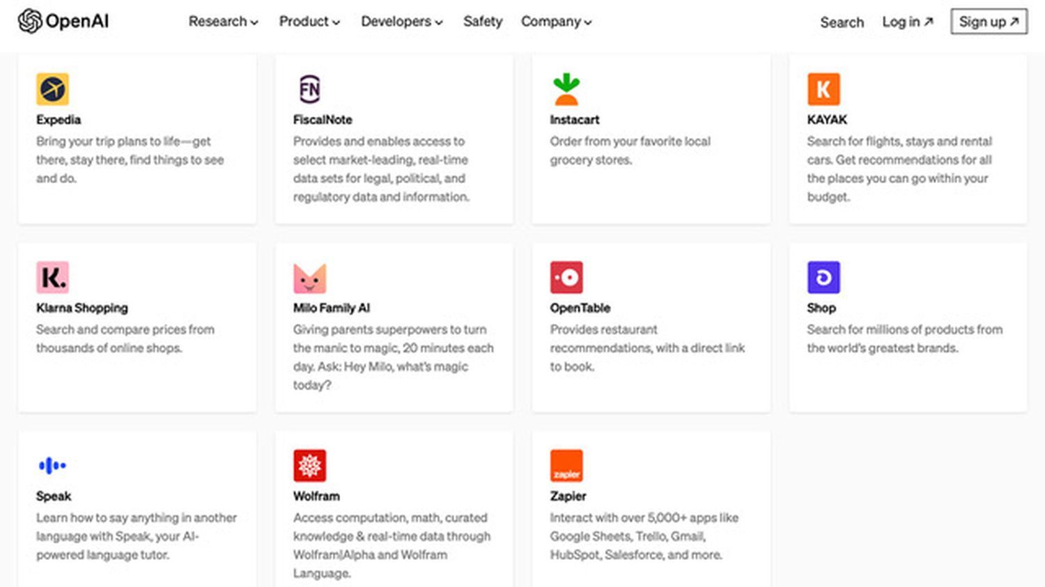Click the OpenTable title text
Viewport: 1045px width, 587px height.
[580, 308]
